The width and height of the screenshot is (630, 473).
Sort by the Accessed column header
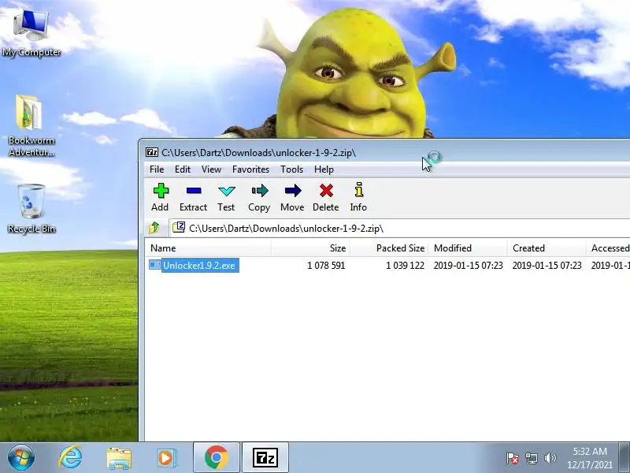(x=608, y=248)
